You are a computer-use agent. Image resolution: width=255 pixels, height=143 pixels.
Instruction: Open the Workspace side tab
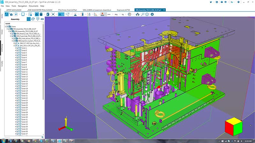tap(2, 48)
